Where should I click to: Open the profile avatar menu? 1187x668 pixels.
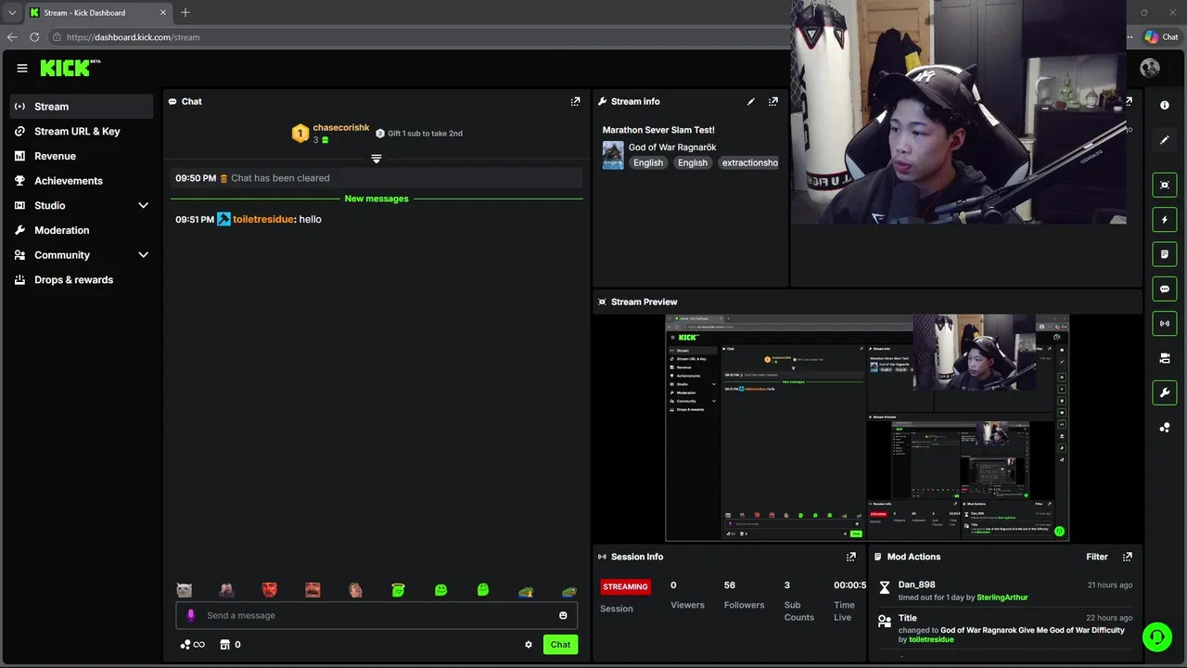click(x=1150, y=68)
